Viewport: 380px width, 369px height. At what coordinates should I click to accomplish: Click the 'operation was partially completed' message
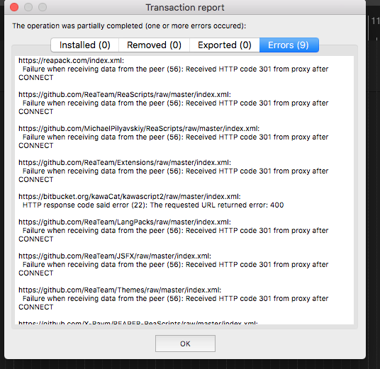(129, 25)
